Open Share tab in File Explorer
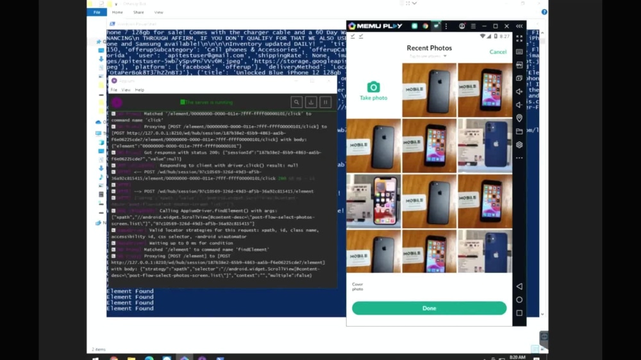641x360 pixels. [x=138, y=12]
